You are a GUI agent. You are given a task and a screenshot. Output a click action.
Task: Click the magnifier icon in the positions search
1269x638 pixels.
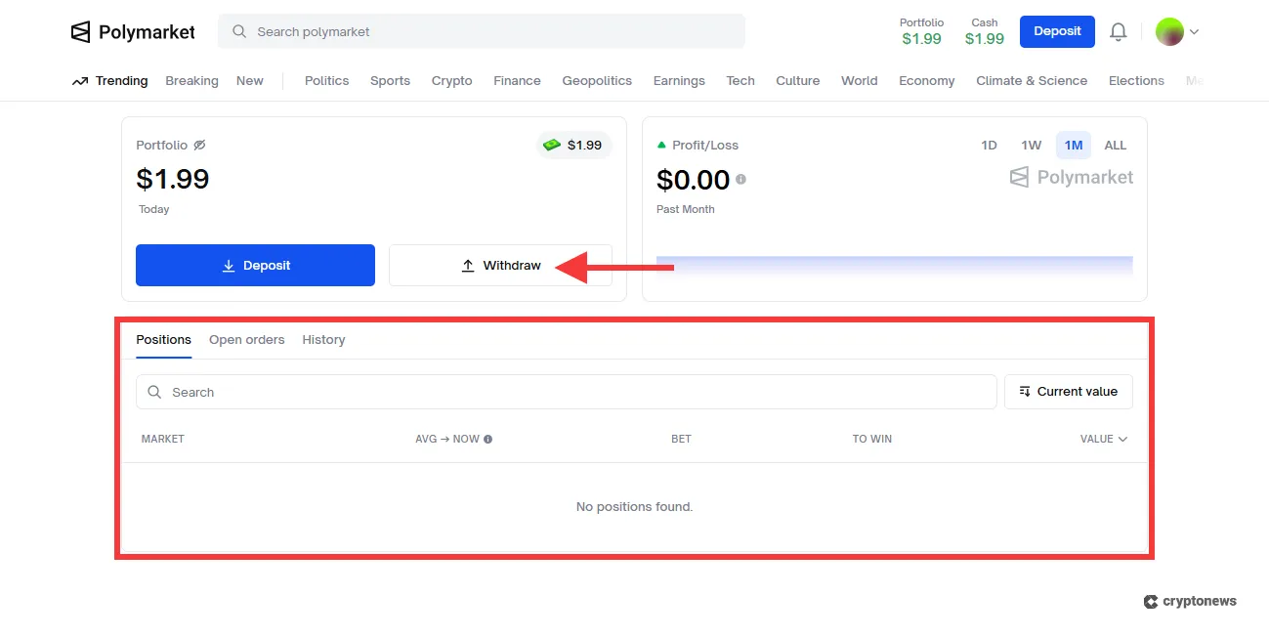[153, 392]
